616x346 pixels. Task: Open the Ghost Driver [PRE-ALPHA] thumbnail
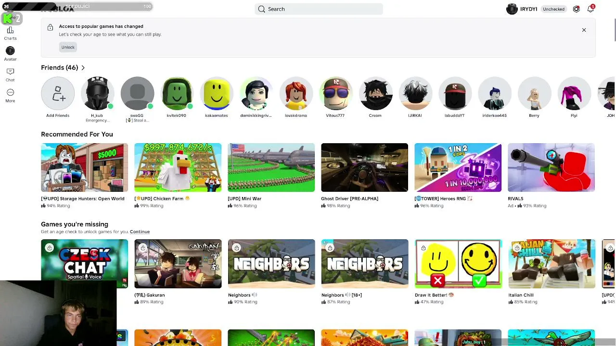coord(364,167)
